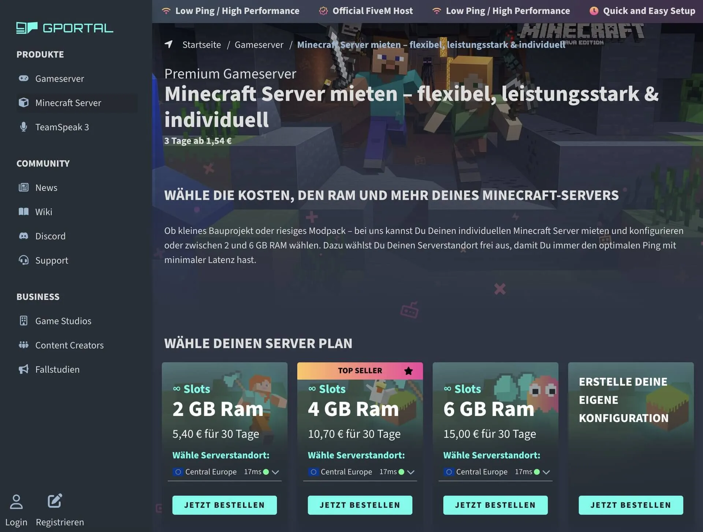Image resolution: width=703 pixels, height=532 pixels.
Task: Click the Top Seller star icon
Action: click(409, 371)
